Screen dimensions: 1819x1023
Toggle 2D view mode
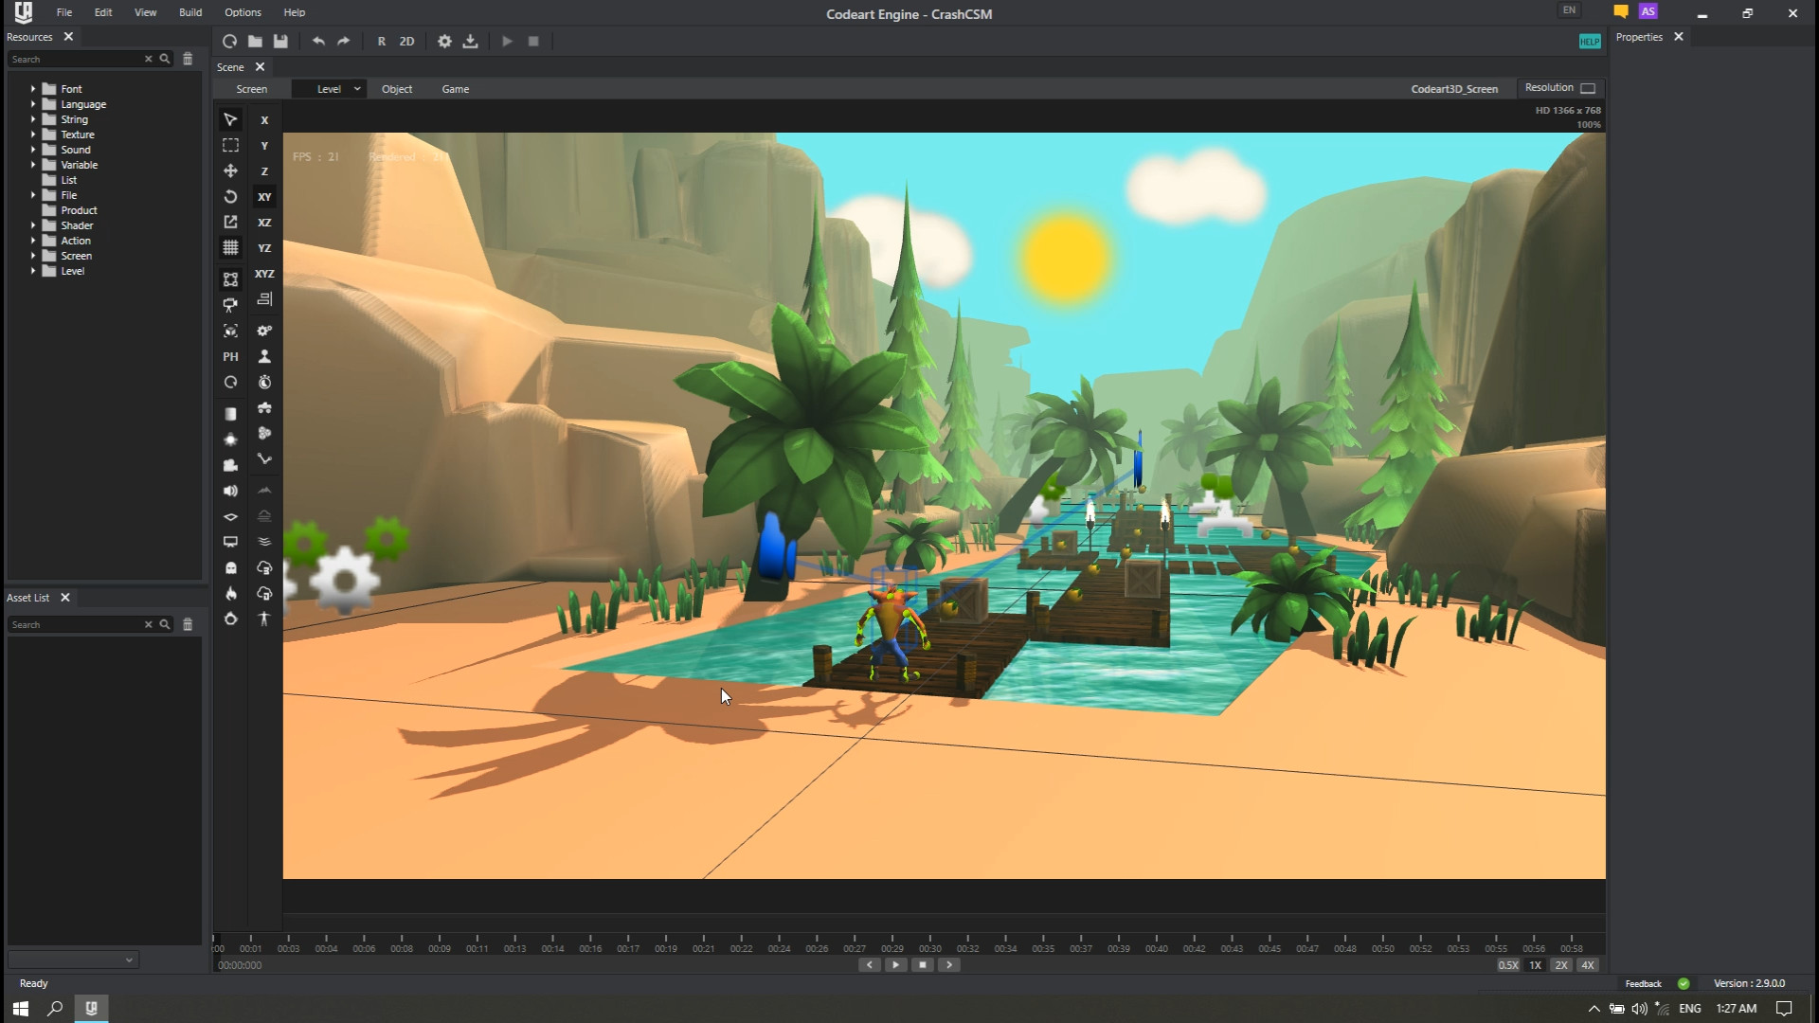[x=406, y=42]
